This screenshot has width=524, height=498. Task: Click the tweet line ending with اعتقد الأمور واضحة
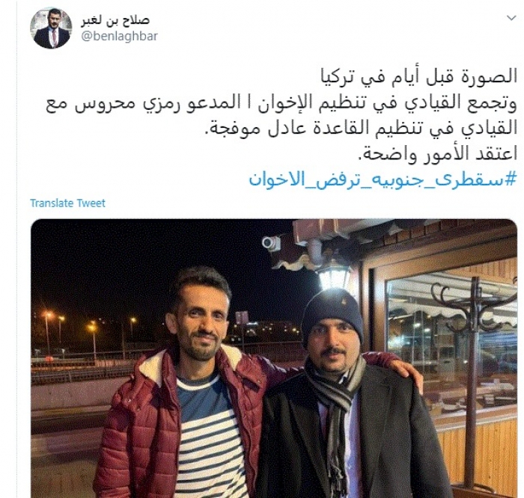tap(437, 154)
